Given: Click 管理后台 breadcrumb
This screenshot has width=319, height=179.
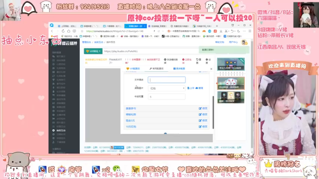Looking at the screenshot, I should pos(87,42).
